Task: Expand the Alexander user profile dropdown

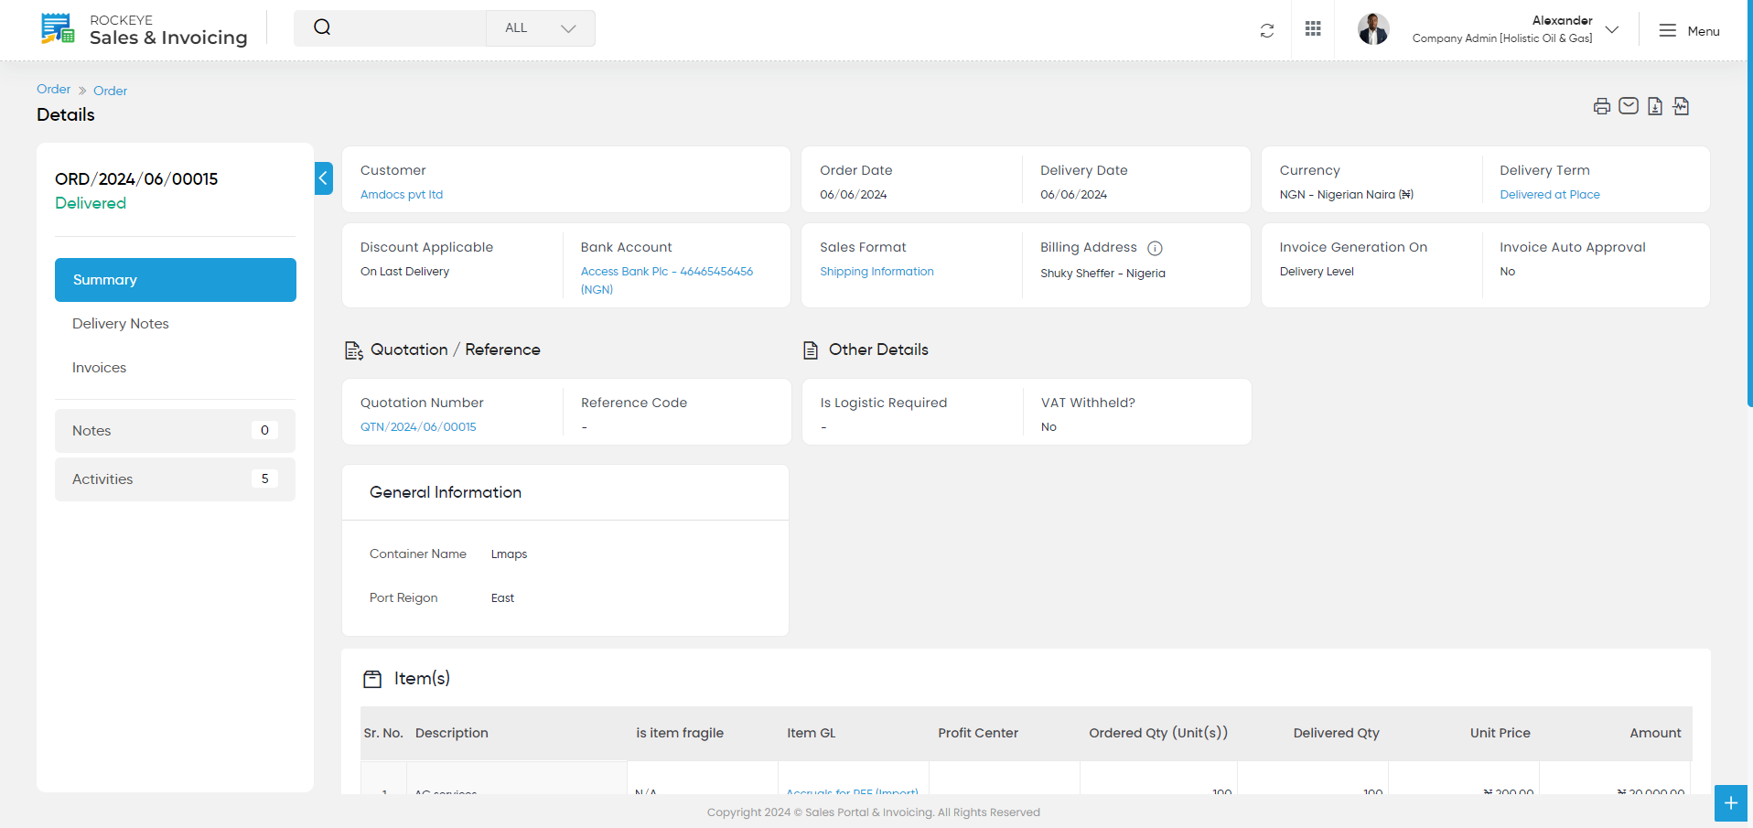Action: [x=1612, y=29]
